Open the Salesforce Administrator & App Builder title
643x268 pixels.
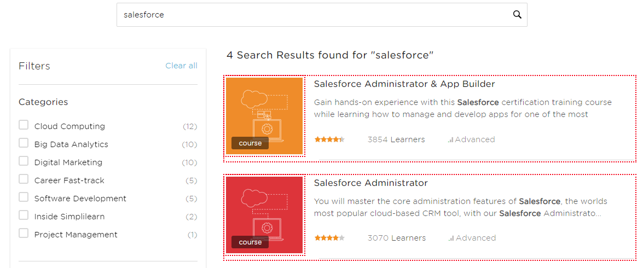[x=404, y=84]
